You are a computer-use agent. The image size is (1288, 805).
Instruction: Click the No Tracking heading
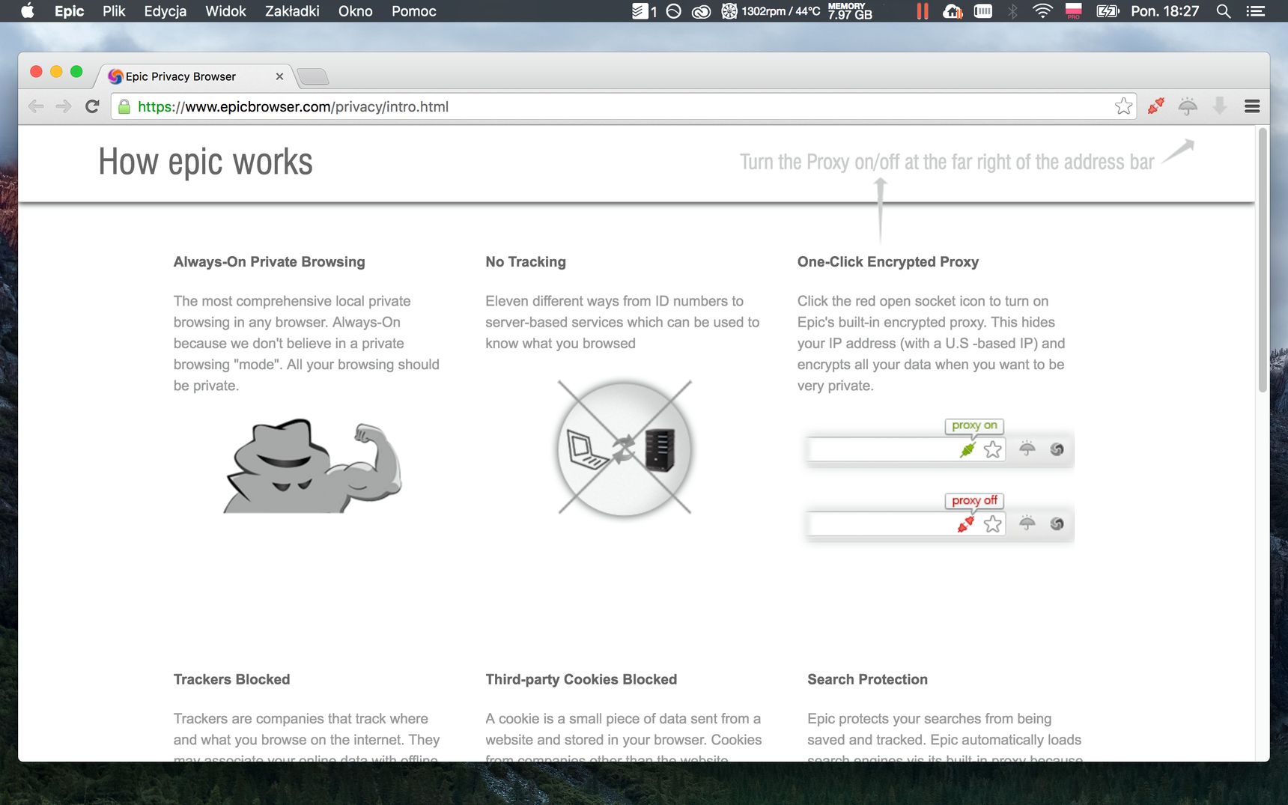(526, 261)
